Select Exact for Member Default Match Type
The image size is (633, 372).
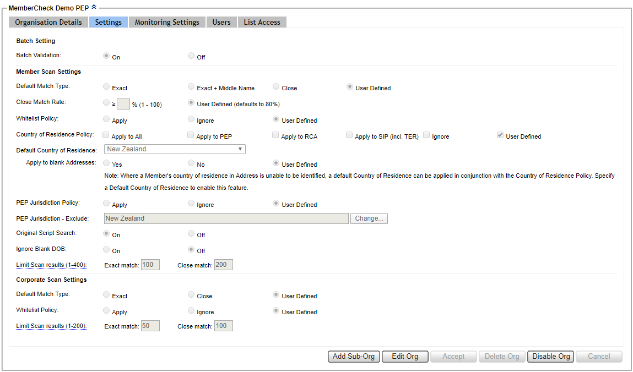coord(106,86)
